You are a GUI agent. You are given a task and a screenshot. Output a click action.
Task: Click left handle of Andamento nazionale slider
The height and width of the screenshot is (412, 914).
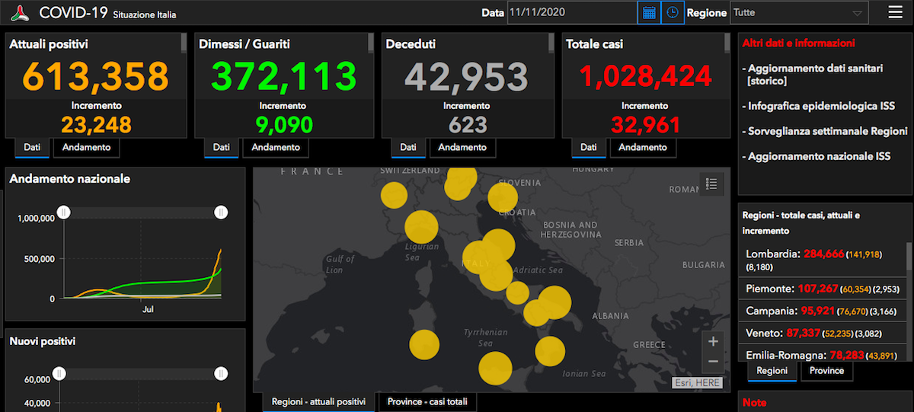click(x=65, y=212)
